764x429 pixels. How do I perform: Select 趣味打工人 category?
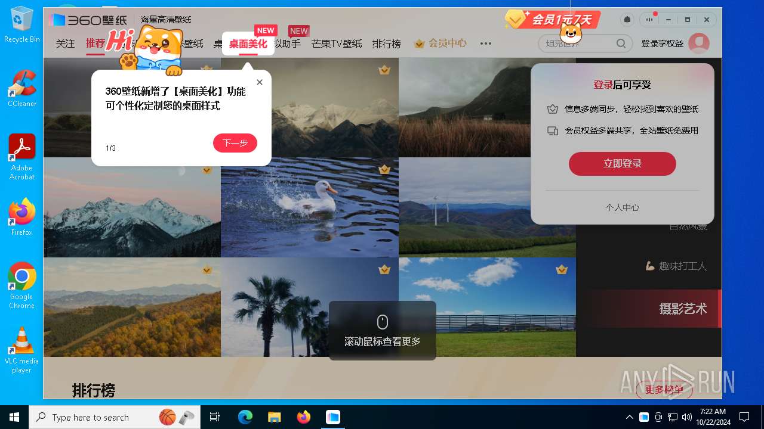(x=676, y=266)
